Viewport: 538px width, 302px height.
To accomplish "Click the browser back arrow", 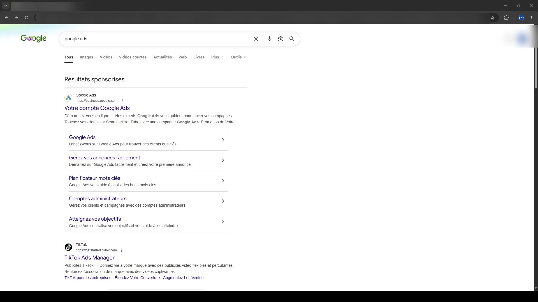I will (6, 18).
